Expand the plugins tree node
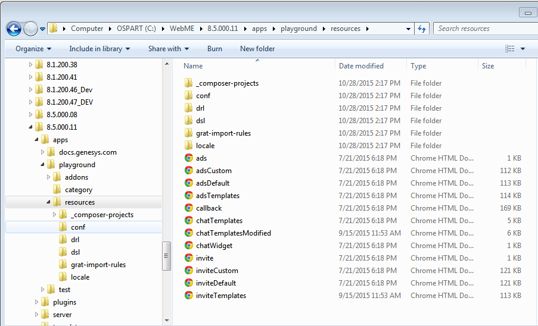This screenshot has width=538, height=326. (x=36, y=302)
